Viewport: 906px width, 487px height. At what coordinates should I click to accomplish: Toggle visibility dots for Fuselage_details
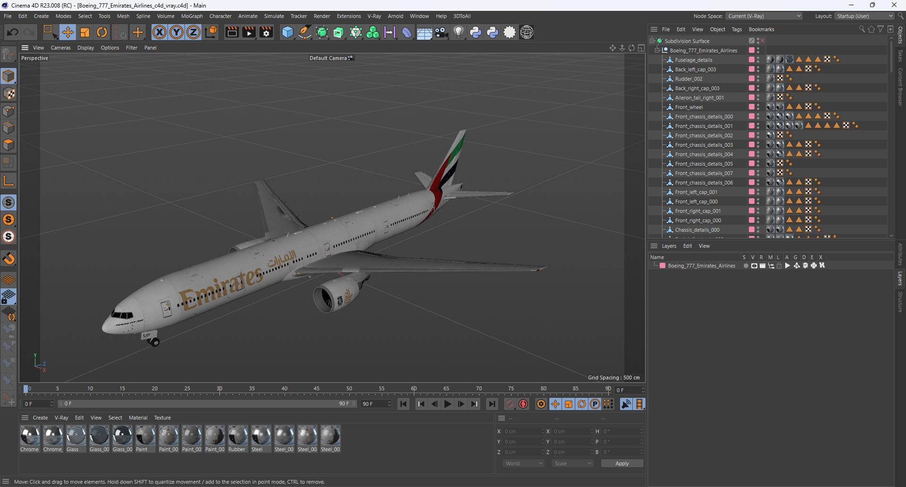coord(758,60)
